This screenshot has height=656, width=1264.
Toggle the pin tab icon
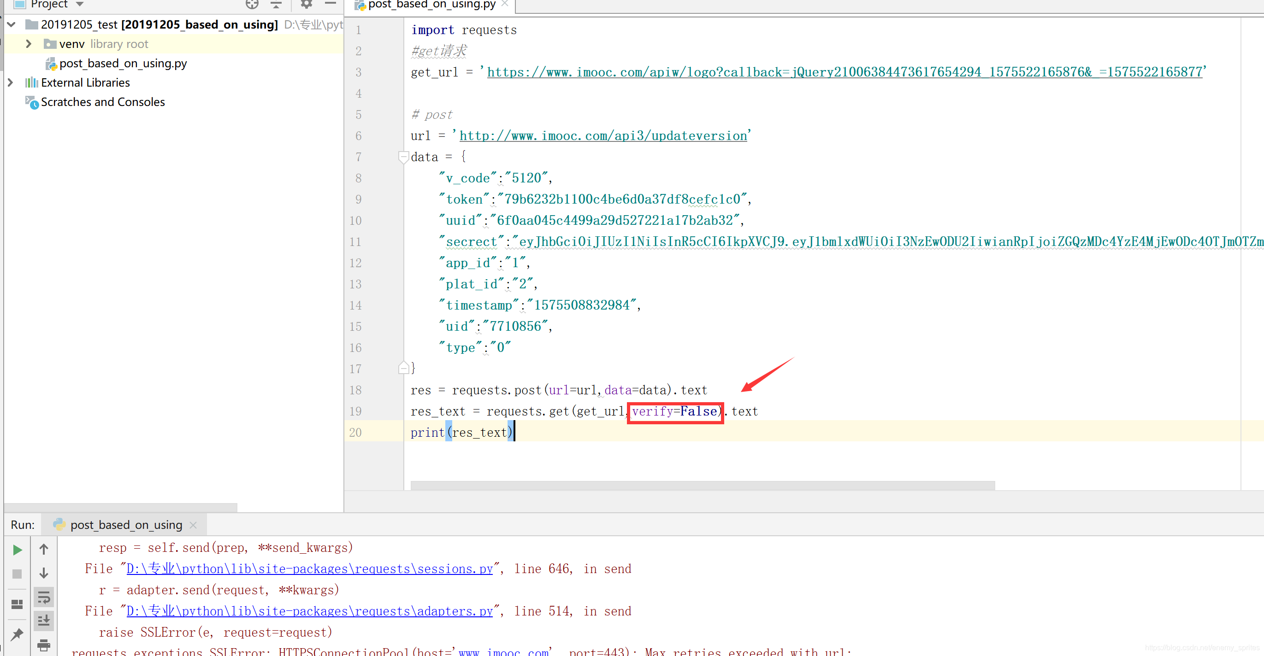17,634
